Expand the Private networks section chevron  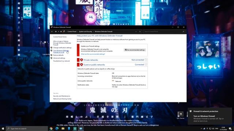pyautogui.click(x=146, y=60)
